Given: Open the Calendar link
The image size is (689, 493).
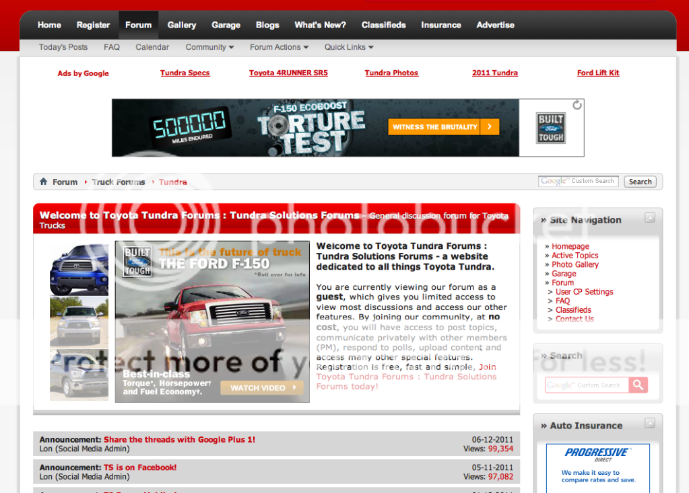Looking at the screenshot, I should (x=152, y=47).
